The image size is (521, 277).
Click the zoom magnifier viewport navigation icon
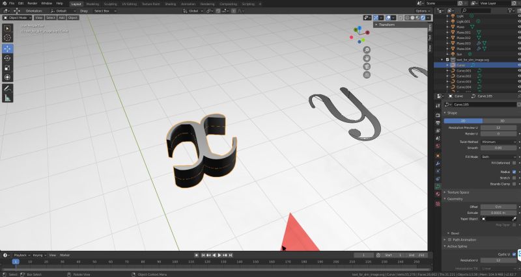click(367, 50)
